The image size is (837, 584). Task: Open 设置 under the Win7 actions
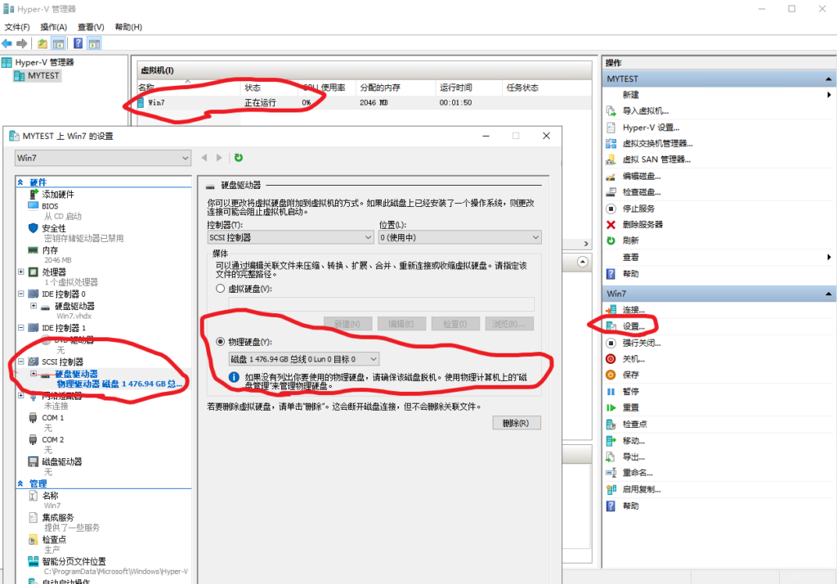click(x=633, y=326)
